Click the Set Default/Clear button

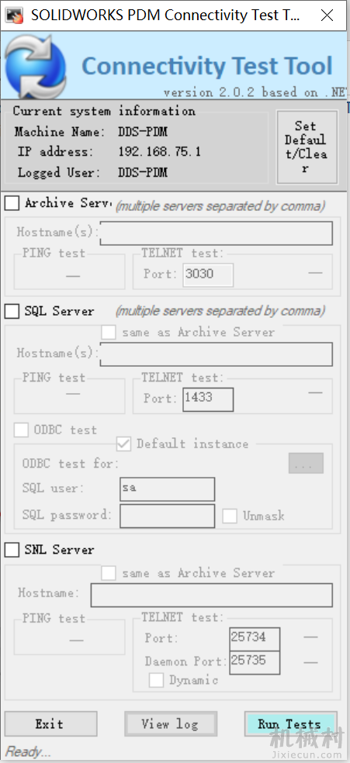307,147
